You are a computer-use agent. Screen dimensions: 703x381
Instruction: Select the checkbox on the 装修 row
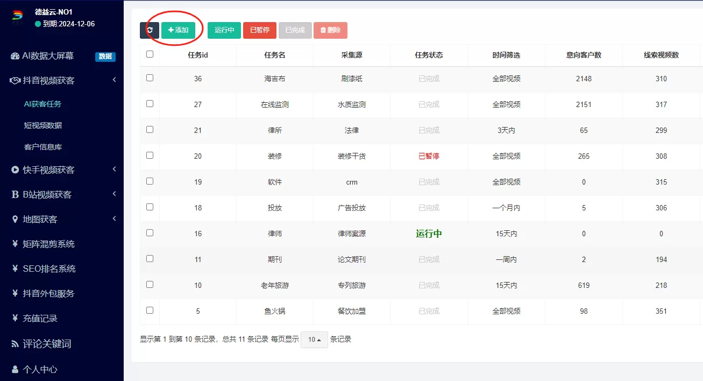(x=150, y=156)
